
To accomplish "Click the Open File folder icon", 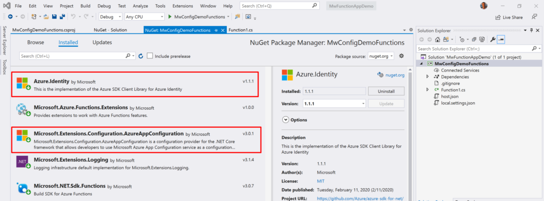I will pos(46,16).
